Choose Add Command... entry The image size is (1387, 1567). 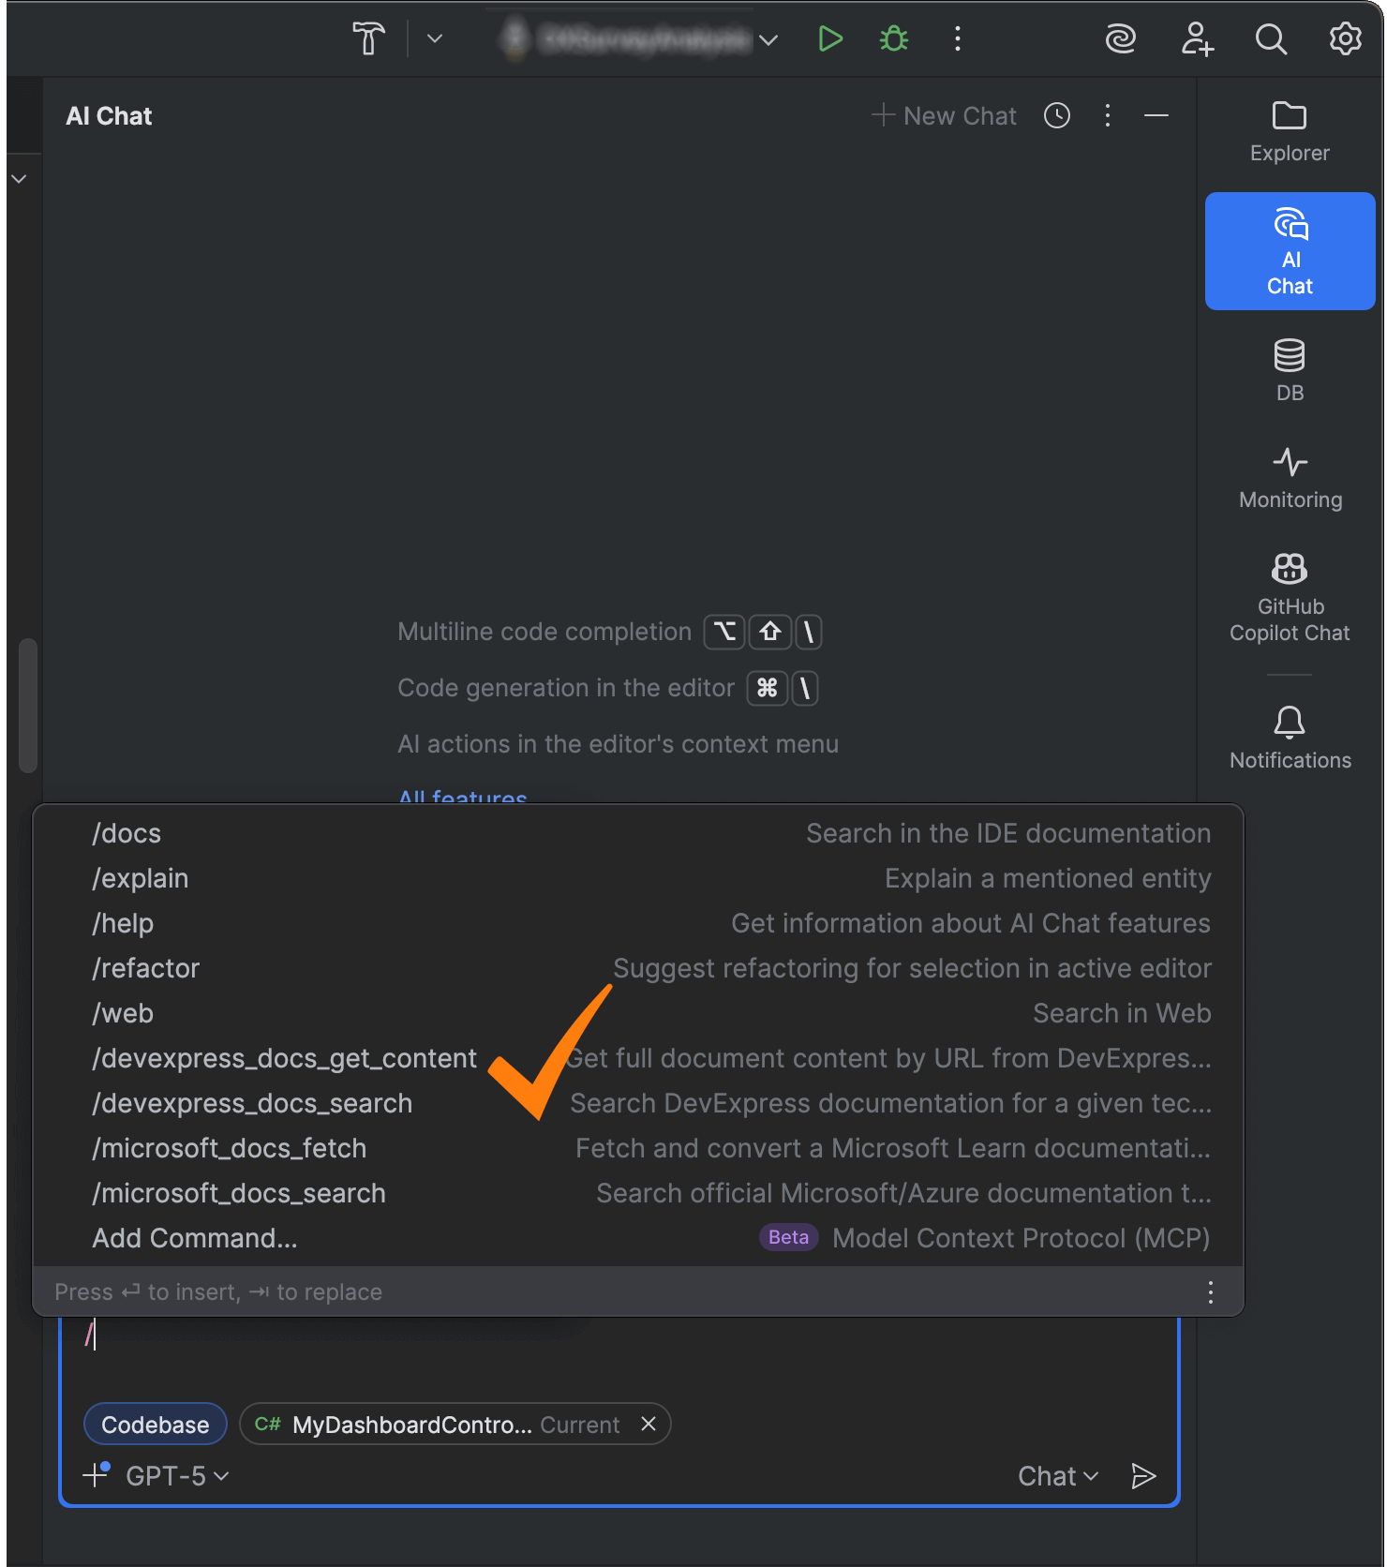pos(637,1238)
